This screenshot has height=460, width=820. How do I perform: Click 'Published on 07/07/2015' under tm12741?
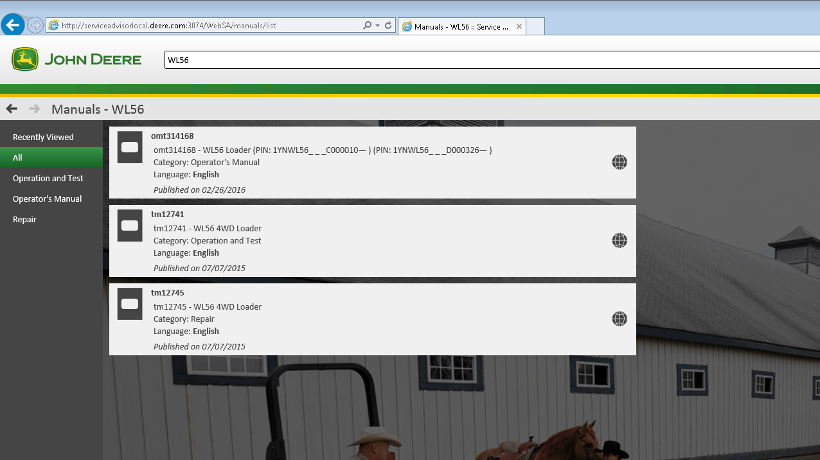[x=199, y=268]
